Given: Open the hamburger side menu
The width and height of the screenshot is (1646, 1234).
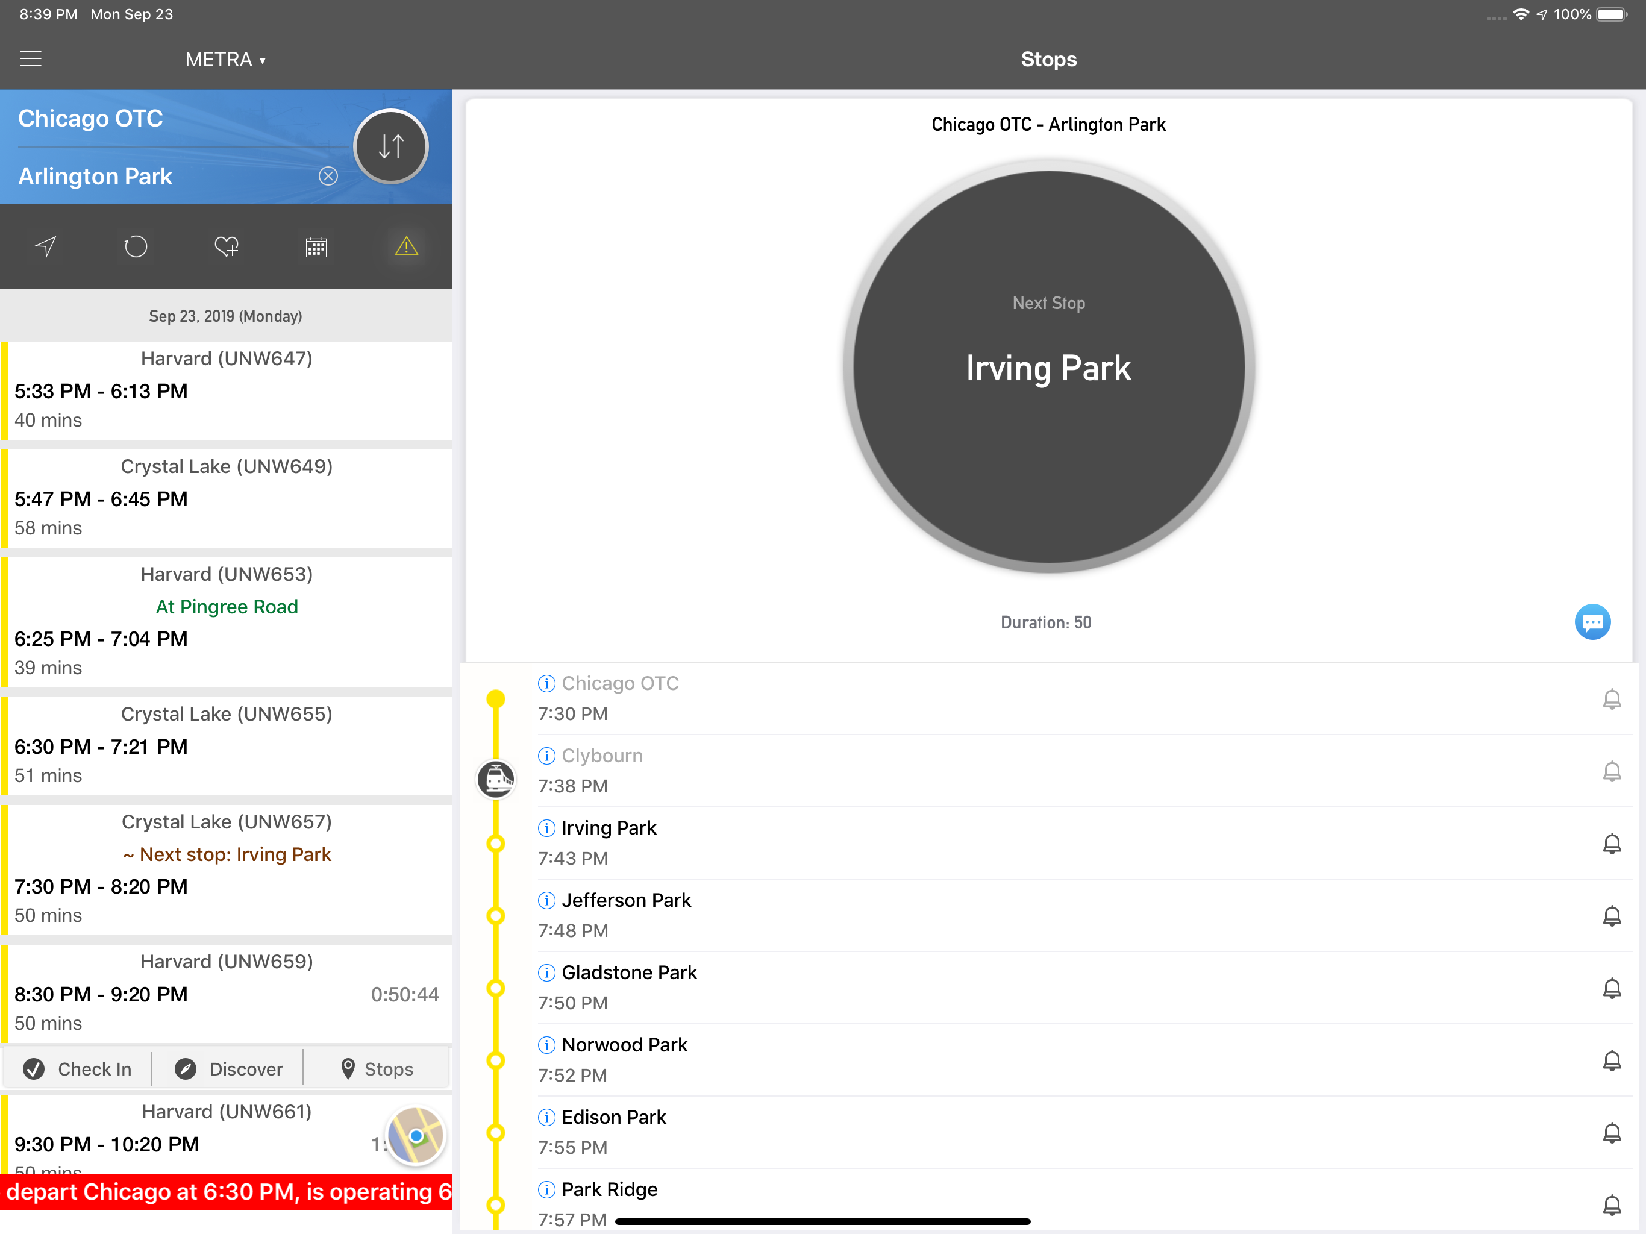Looking at the screenshot, I should tap(31, 59).
